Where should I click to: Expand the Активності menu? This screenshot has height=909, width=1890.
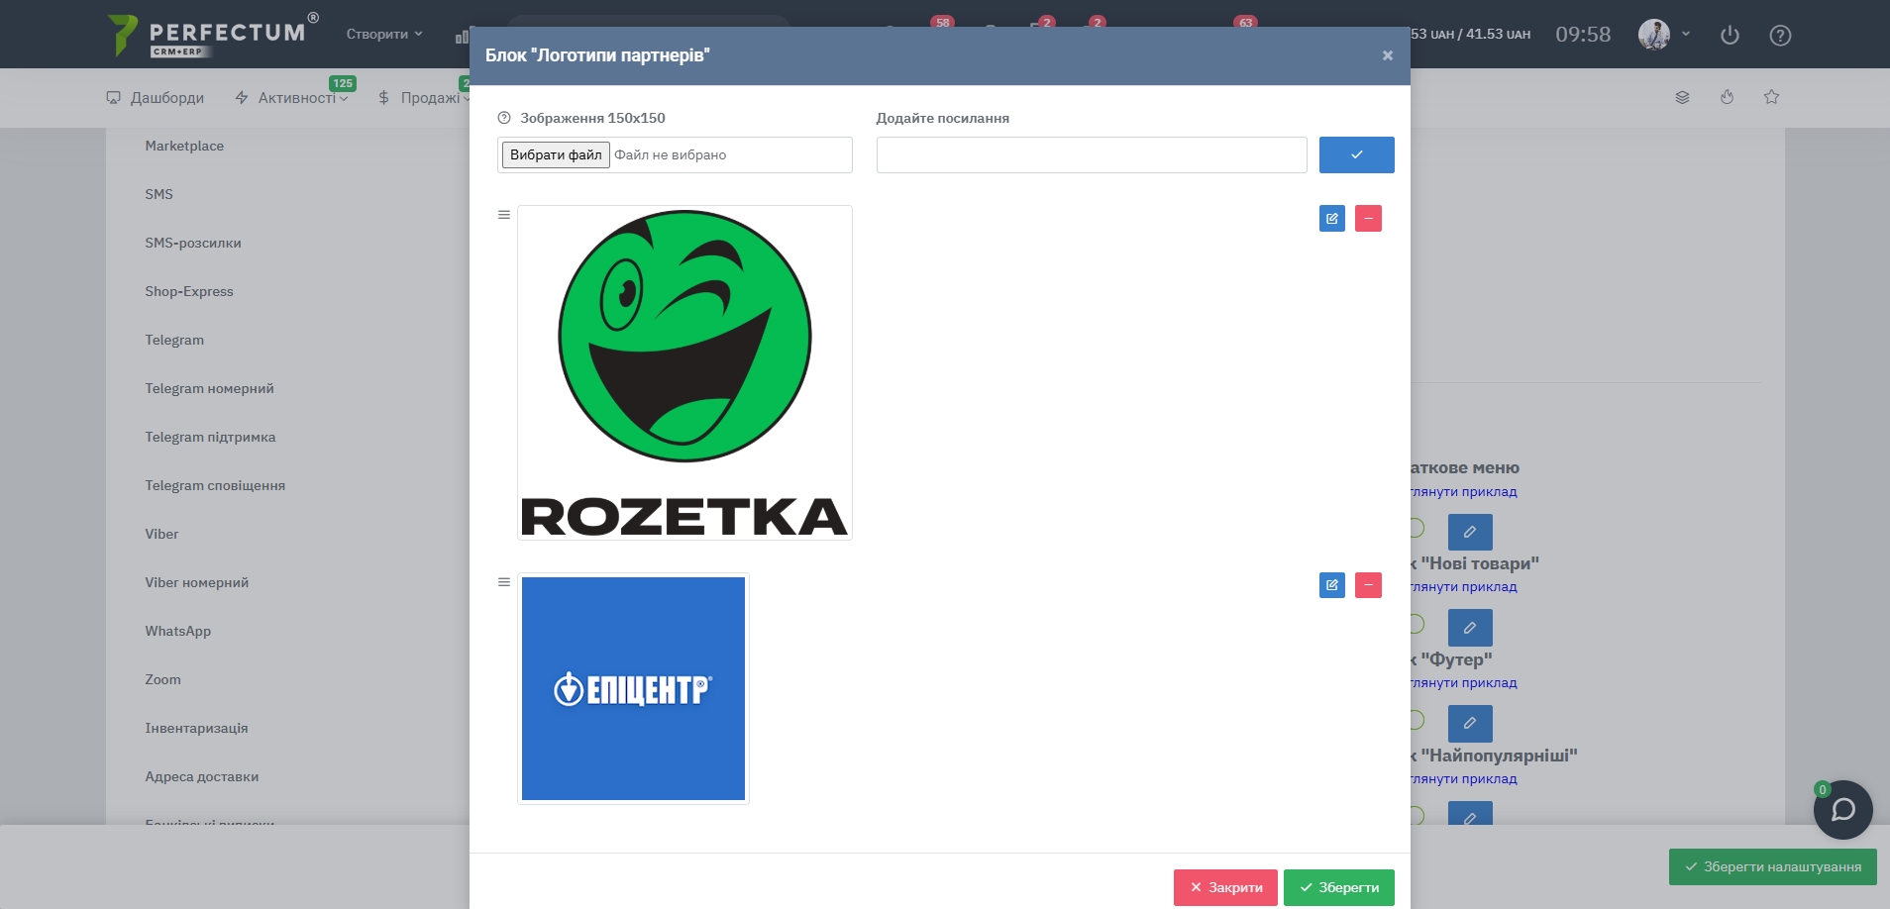[x=291, y=97]
